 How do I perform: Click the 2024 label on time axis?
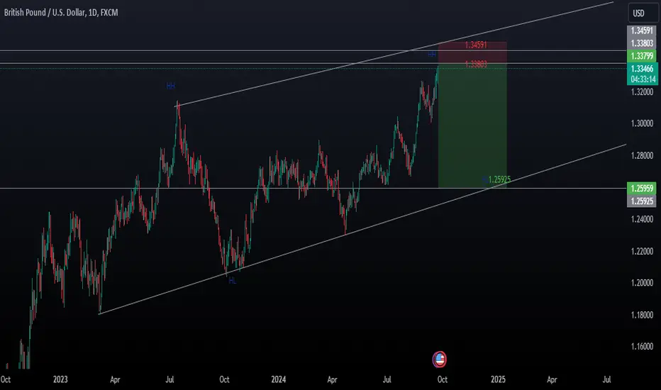278,379
